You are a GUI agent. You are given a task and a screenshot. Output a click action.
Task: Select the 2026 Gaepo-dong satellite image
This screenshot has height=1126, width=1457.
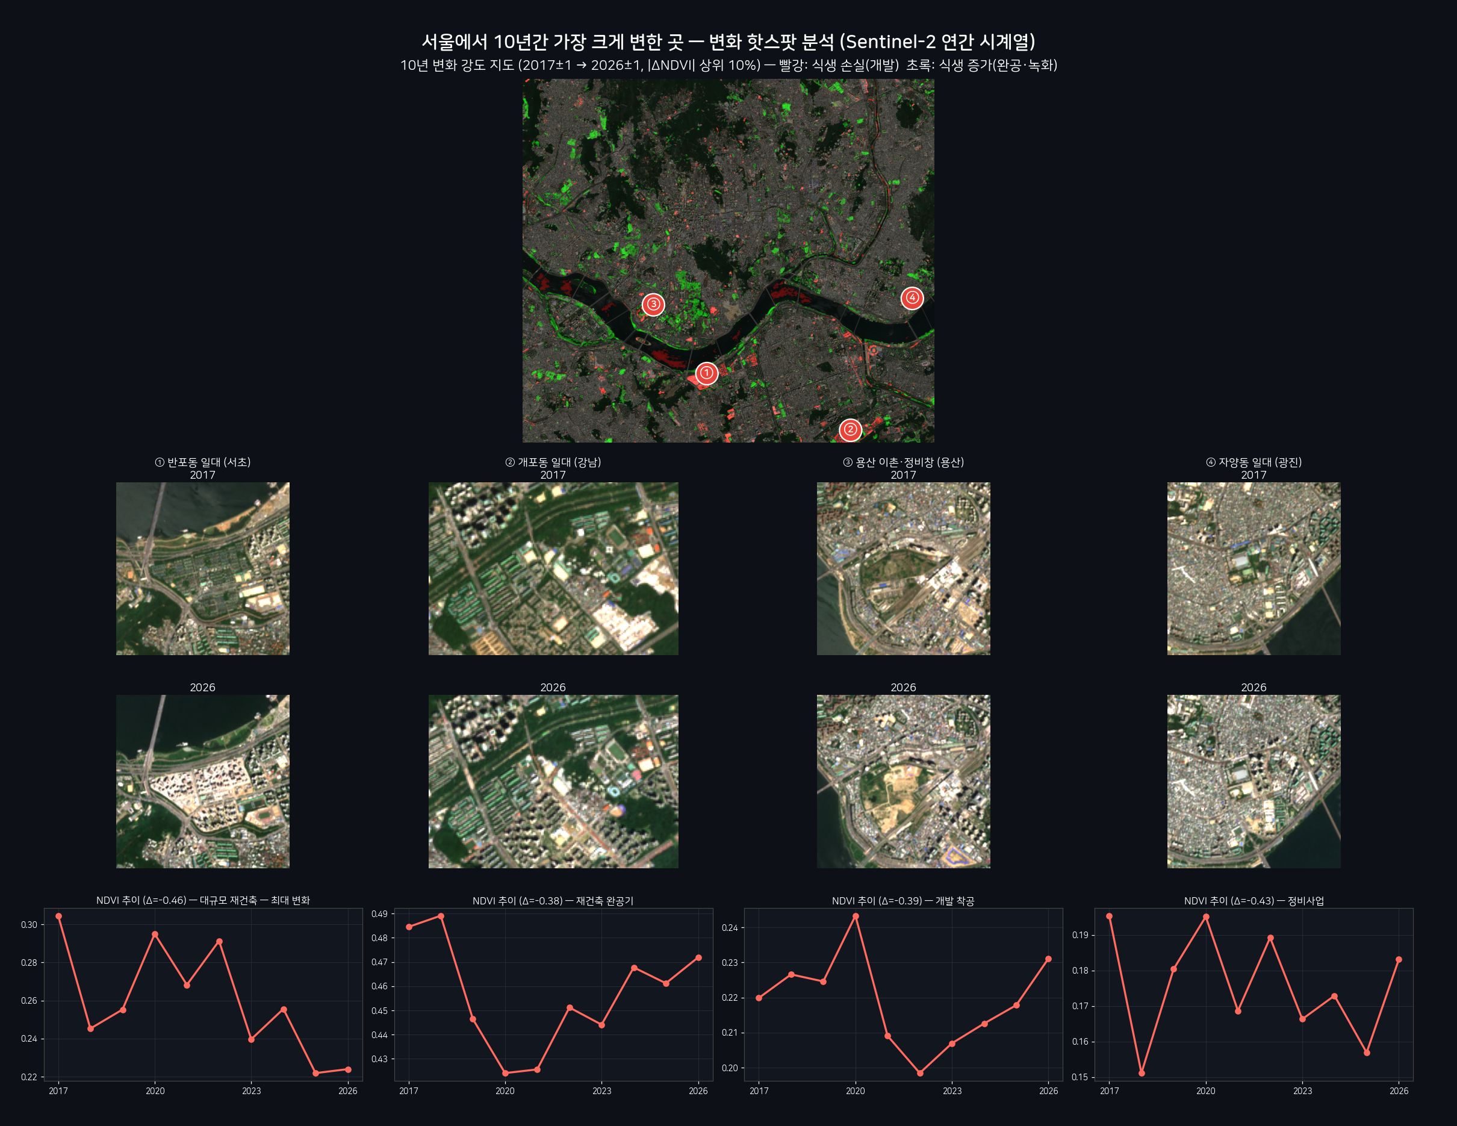click(553, 781)
